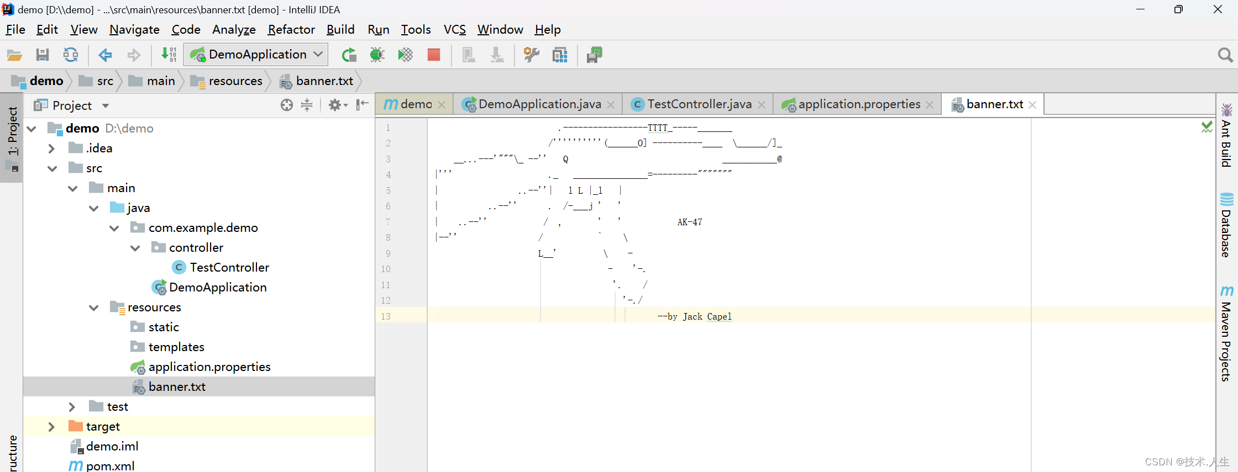Open the Database side panel

pos(1226,225)
